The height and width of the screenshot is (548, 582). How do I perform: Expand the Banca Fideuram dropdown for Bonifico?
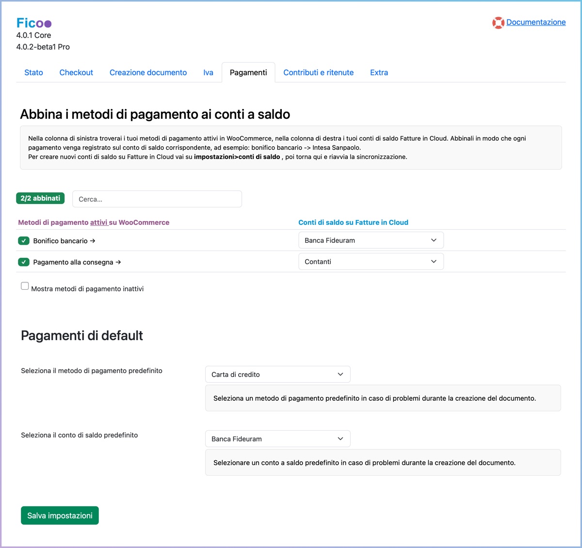pos(371,240)
